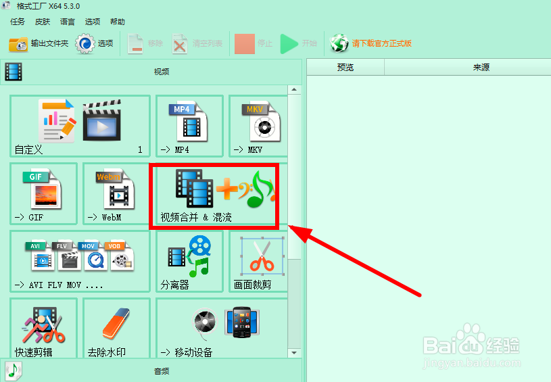The image size is (551, 382).
Task: Click the 预览 column header
Action: (x=345, y=67)
